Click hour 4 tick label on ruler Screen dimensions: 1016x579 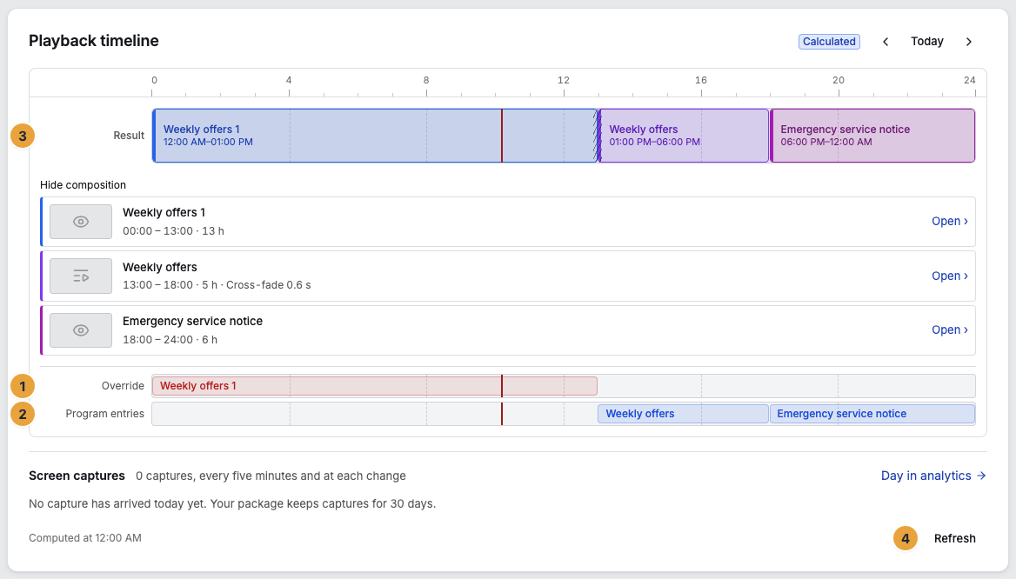pyautogui.click(x=289, y=80)
